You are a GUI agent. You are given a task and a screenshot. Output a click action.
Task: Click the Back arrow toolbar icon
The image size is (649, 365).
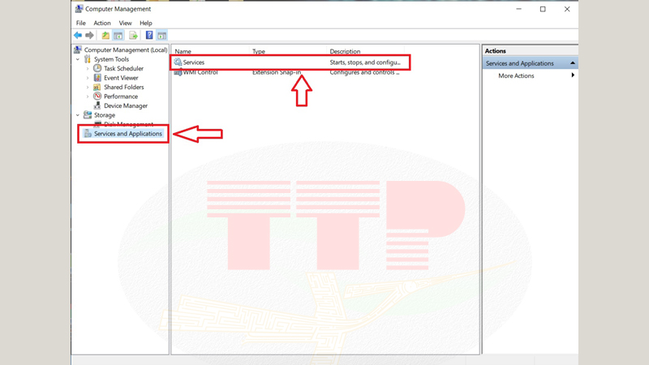tap(78, 36)
